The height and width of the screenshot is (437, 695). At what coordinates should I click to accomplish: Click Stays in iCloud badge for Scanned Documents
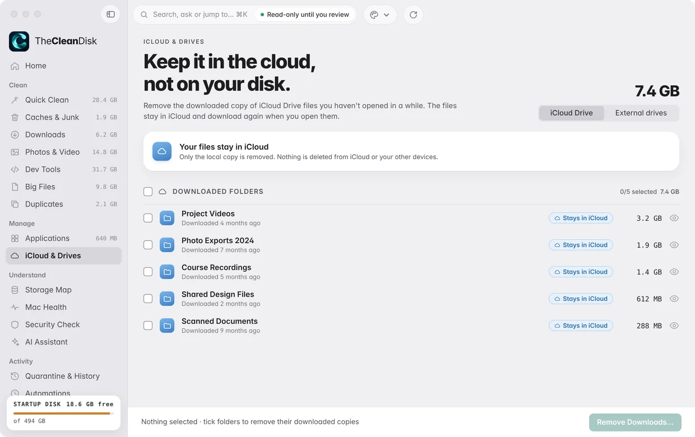tap(581, 326)
